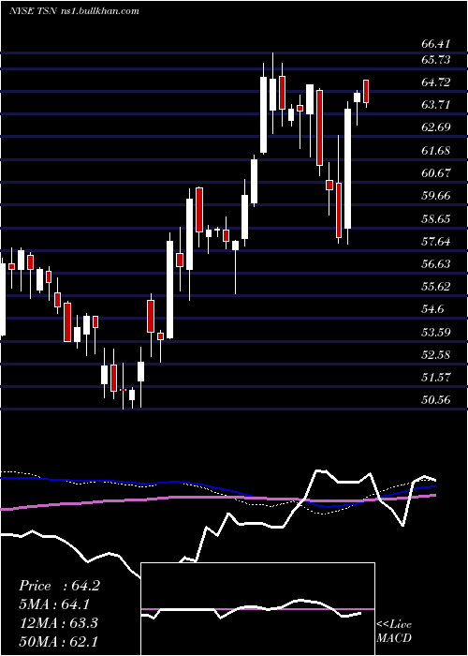Click the 54.6 price level label
This screenshot has width=468, height=656.
(x=432, y=309)
